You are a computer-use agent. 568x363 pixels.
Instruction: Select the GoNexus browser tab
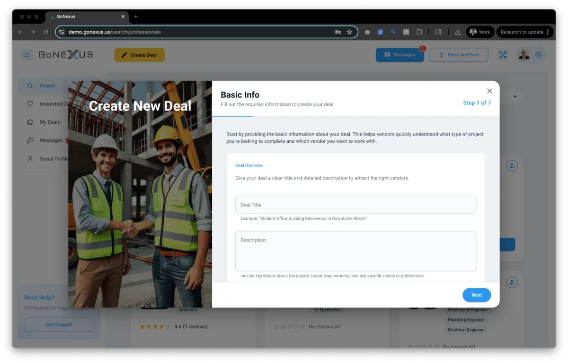[x=87, y=17]
